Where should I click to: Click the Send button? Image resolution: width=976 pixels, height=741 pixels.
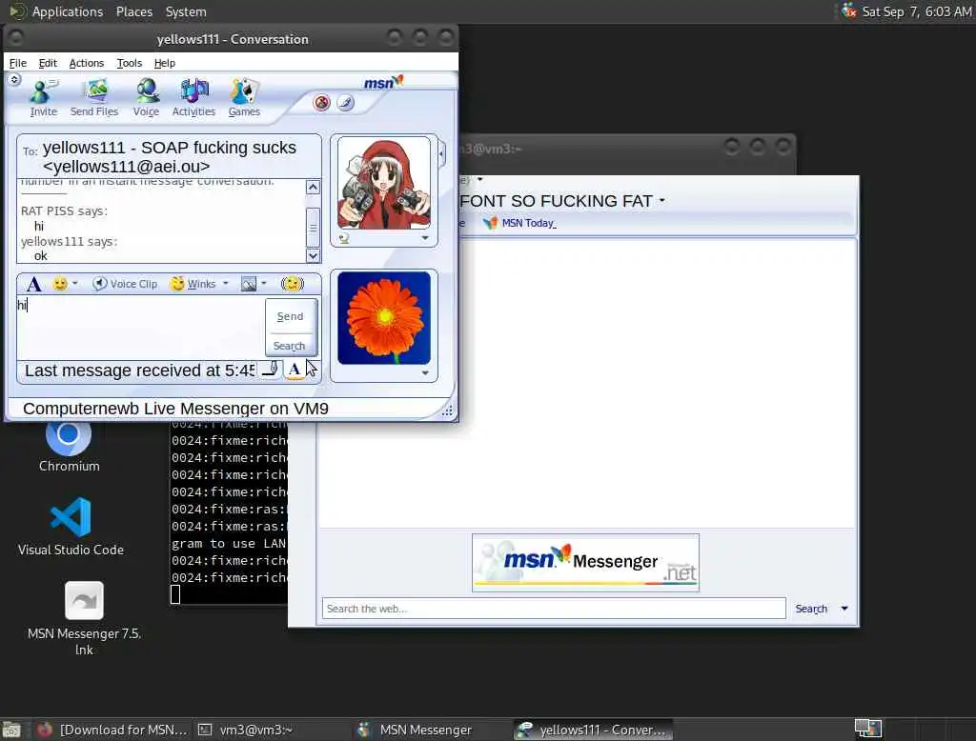pyautogui.click(x=290, y=316)
